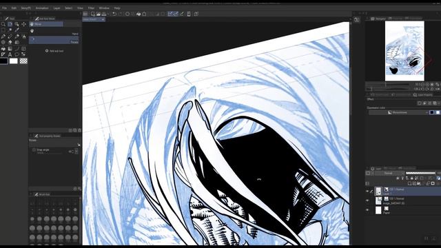Select the Ruler tool
441x248 pixels.
pyautogui.click(x=3, y=54)
